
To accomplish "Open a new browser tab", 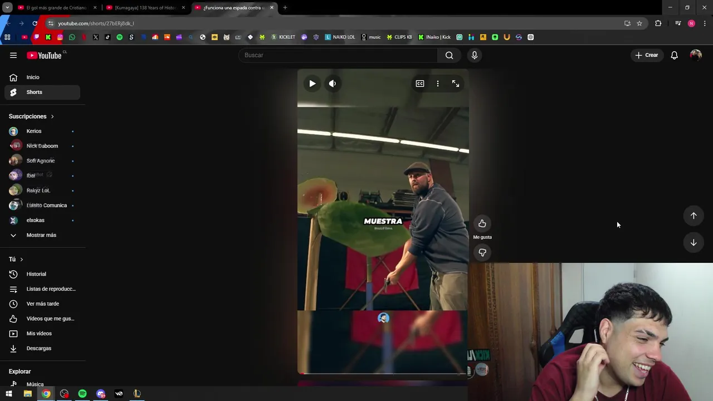I will coord(285,8).
